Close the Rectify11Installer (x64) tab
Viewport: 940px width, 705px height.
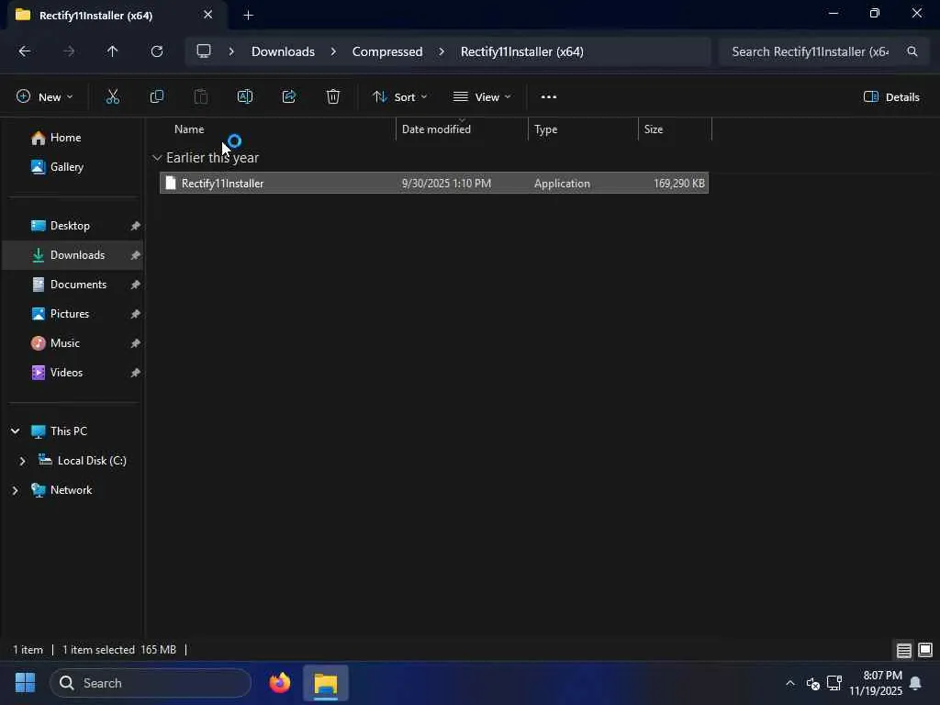pos(208,15)
